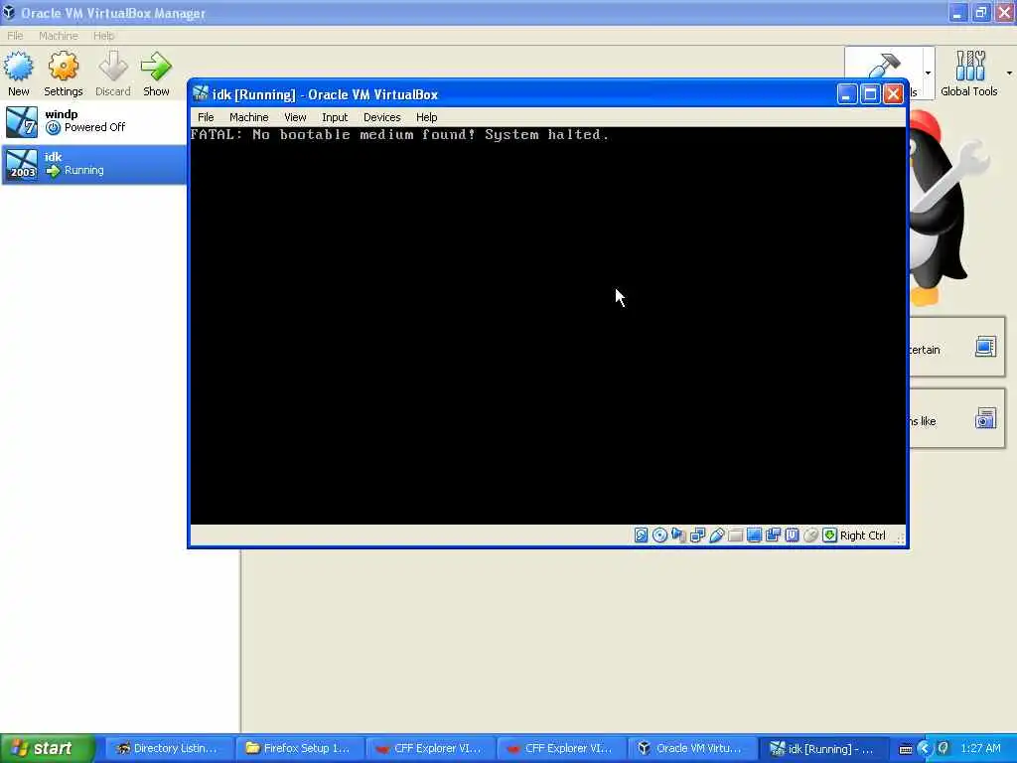Open the Devices menu of the idk VM window
This screenshot has width=1017, height=763.
(x=381, y=117)
